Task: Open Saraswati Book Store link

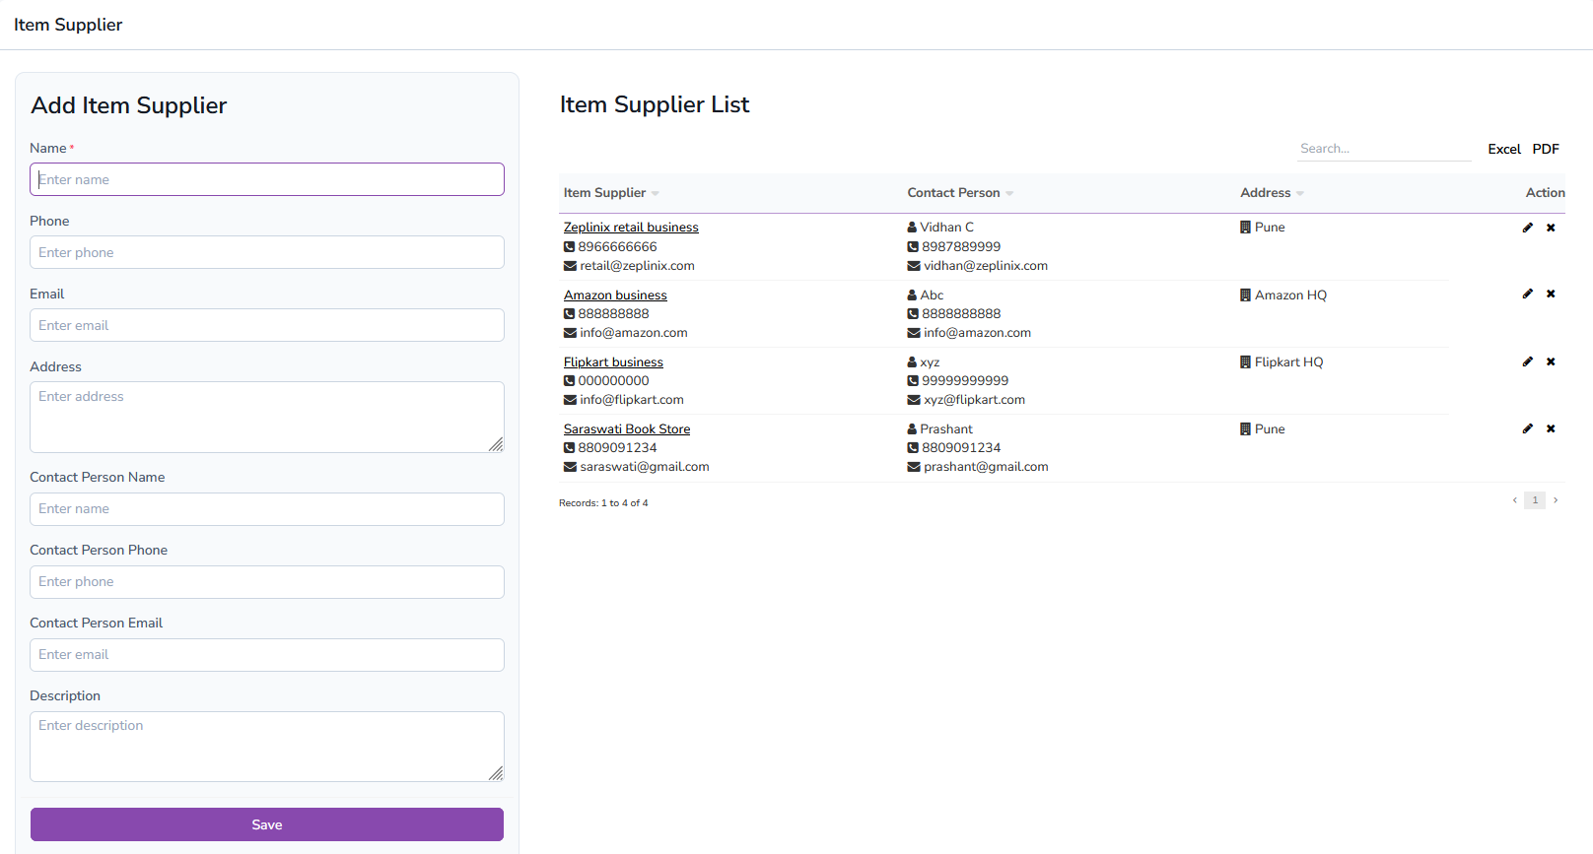Action: click(x=627, y=429)
